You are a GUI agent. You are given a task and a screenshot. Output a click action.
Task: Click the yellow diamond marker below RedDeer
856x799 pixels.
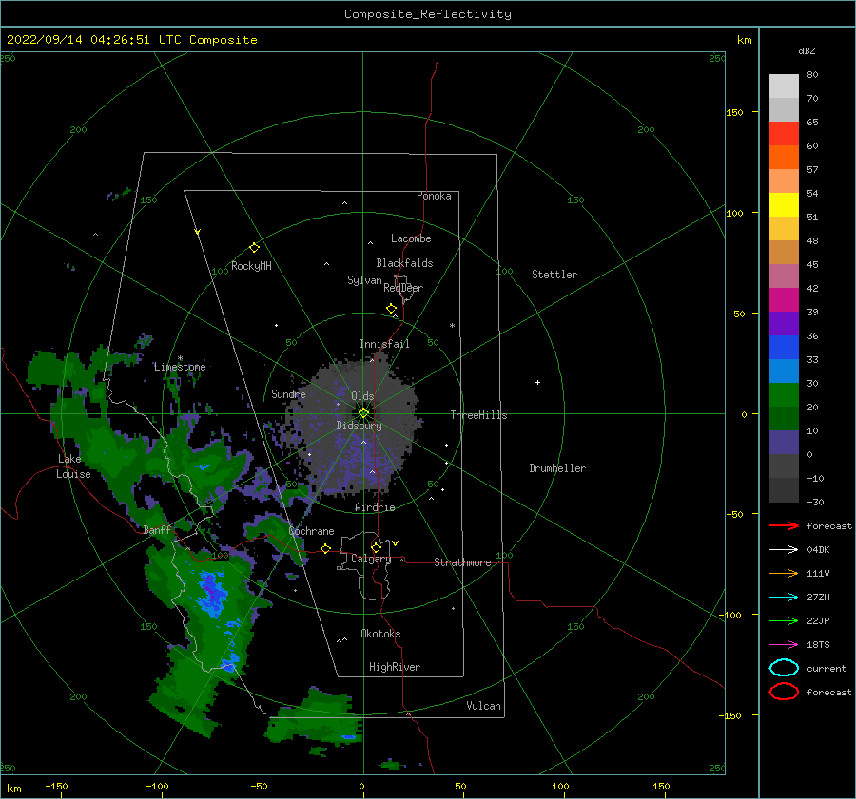tap(392, 309)
